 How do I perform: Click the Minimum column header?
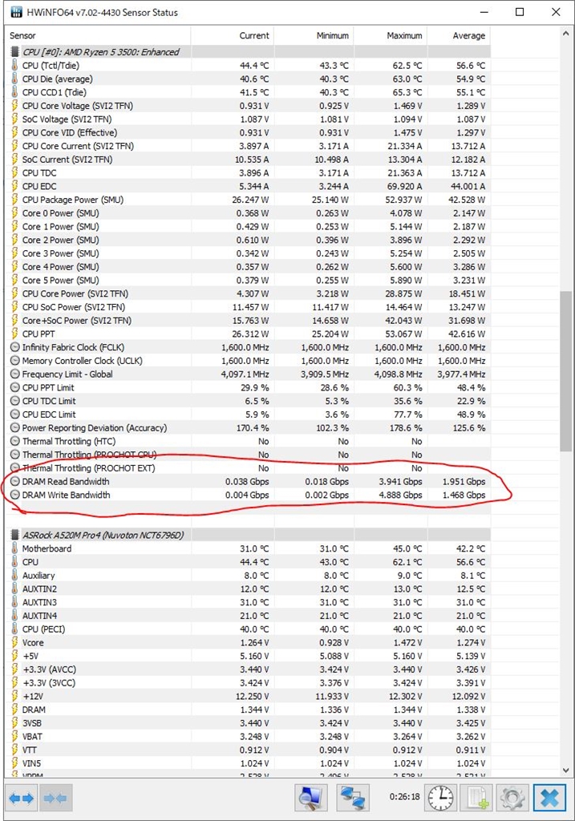click(x=313, y=35)
